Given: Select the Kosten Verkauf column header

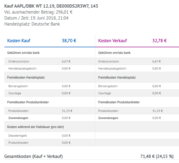Looking at the screenshot, I should (x=112, y=41).
